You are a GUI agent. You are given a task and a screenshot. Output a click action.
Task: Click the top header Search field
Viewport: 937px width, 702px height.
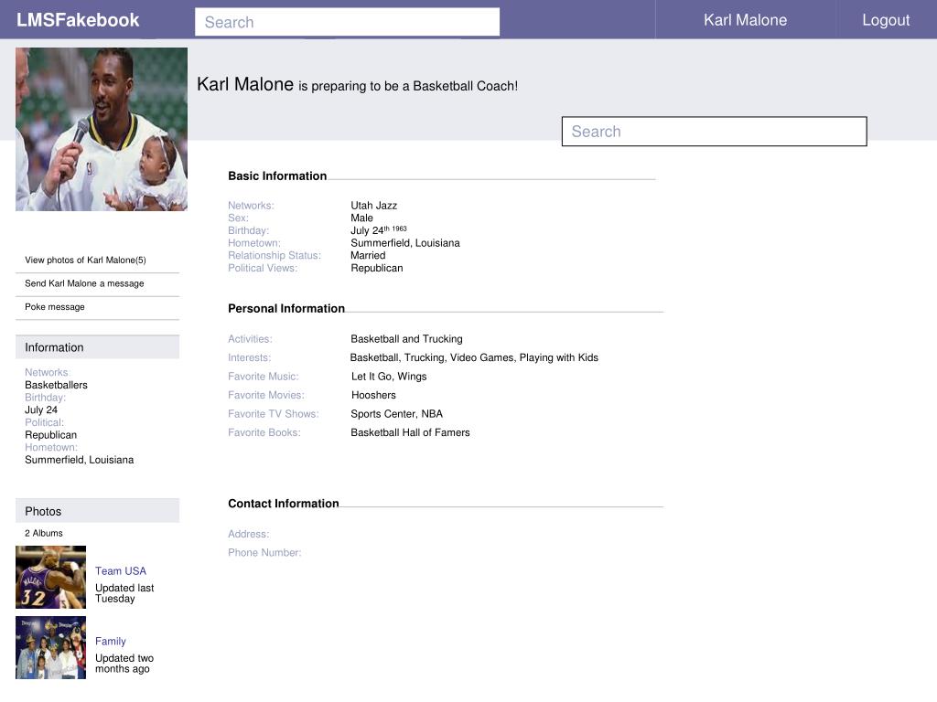point(347,22)
